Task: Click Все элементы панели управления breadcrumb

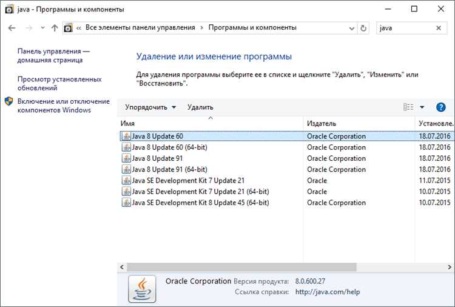Action: tap(140, 28)
